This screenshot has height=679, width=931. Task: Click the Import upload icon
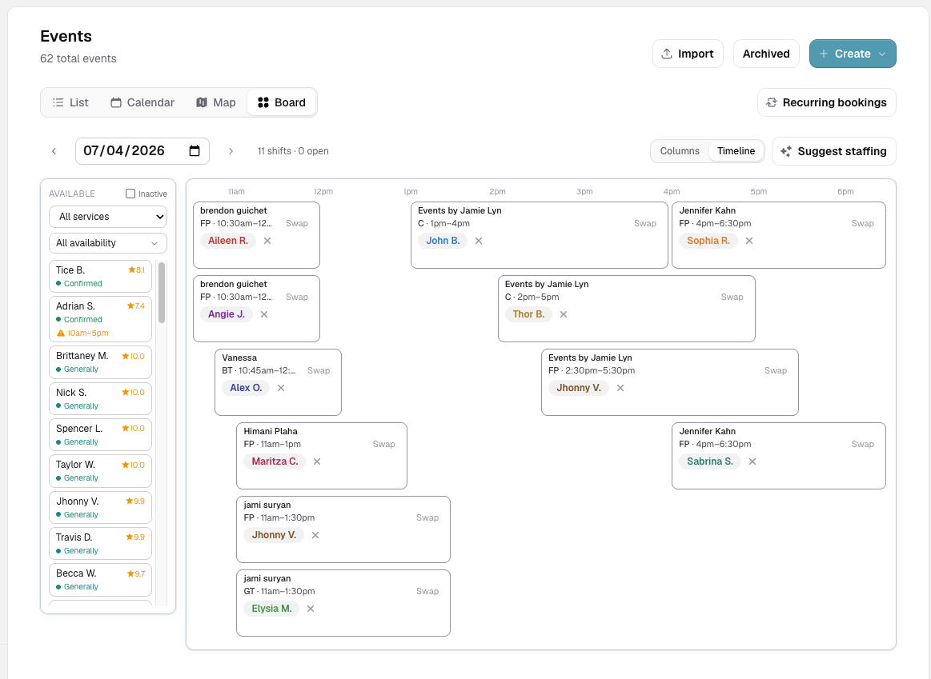(667, 54)
